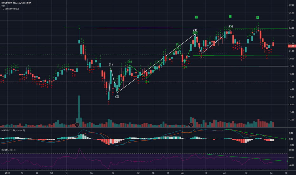This screenshot has height=175, width=296.
Task: Click the green box marked 1
Action: [196, 17]
